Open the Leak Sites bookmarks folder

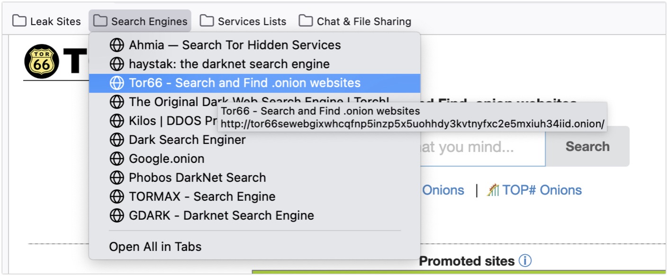click(47, 21)
